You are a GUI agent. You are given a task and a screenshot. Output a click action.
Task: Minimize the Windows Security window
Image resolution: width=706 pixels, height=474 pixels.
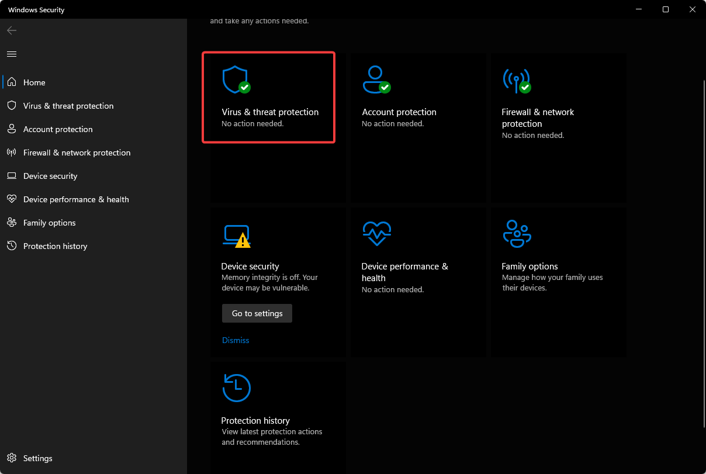(x=639, y=9)
